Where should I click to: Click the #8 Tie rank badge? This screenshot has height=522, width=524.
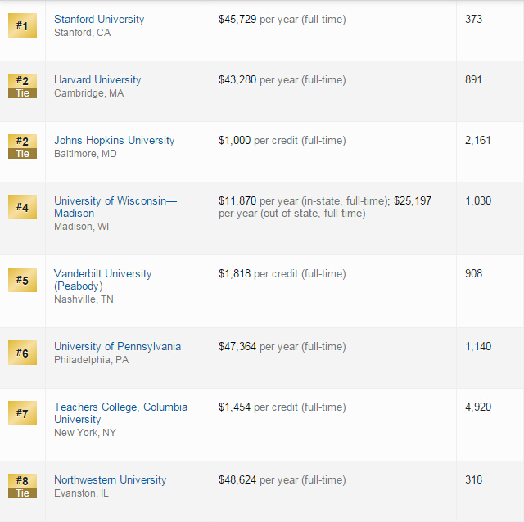coord(22,486)
